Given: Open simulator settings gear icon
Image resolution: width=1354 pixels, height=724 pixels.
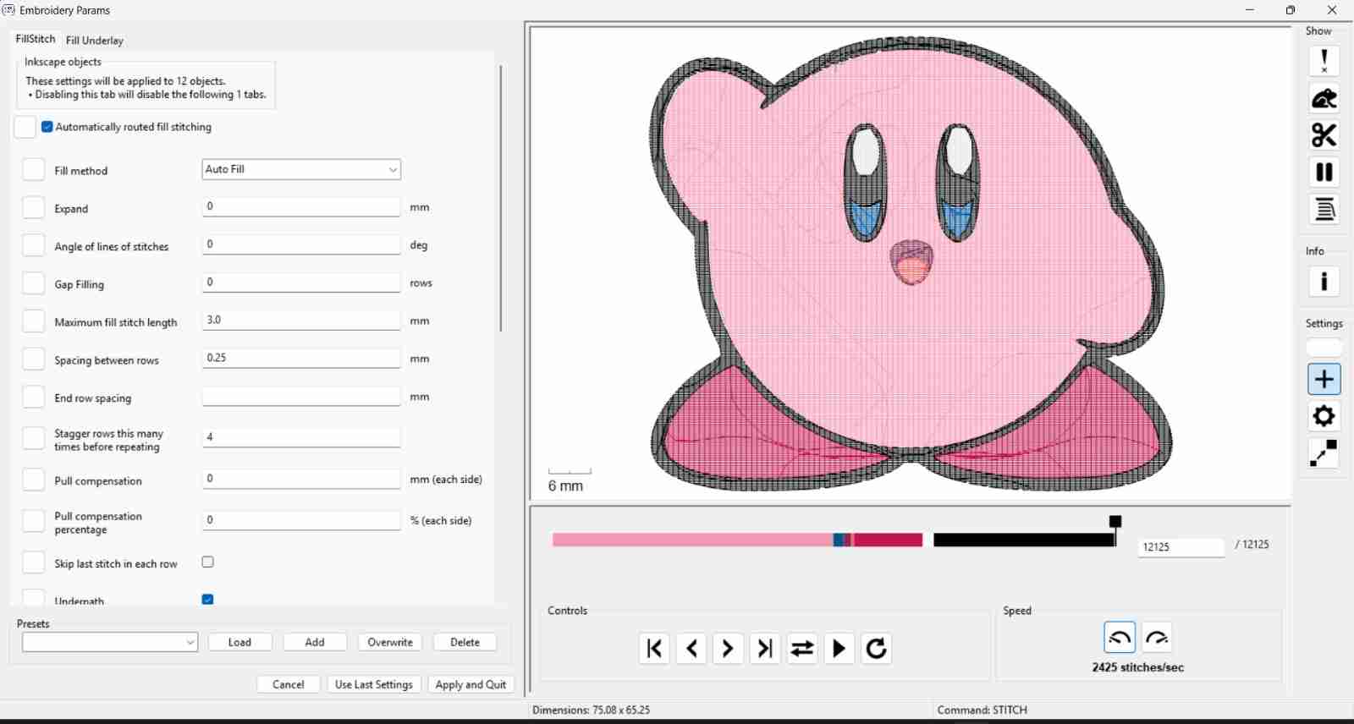Looking at the screenshot, I should [1324, 416].
